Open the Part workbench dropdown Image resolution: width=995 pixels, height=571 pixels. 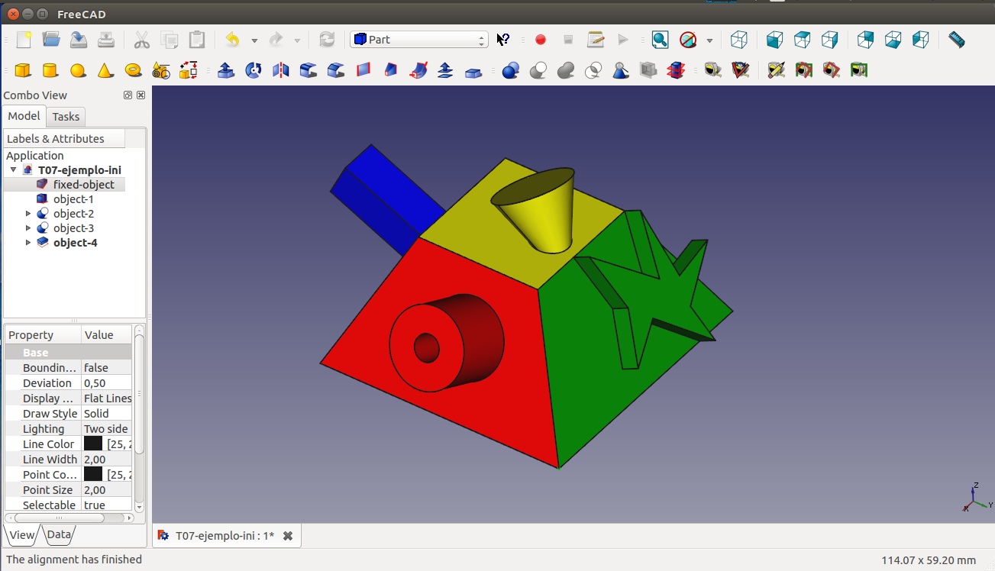[418, 40]
